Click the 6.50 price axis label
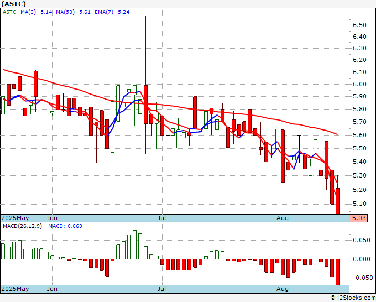The height and width of the screenshot is (302, 376). tap(359, 25)
